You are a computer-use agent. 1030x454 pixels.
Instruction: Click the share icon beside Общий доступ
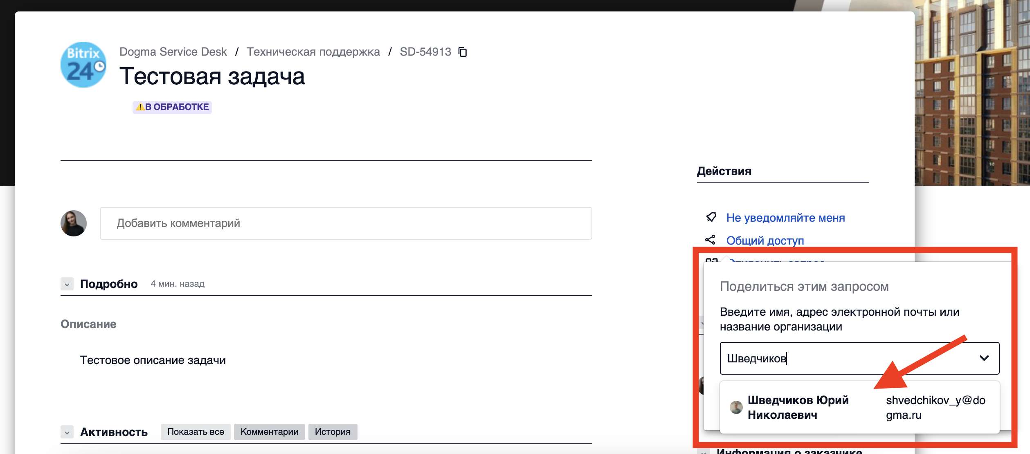[x=711, y=240]
